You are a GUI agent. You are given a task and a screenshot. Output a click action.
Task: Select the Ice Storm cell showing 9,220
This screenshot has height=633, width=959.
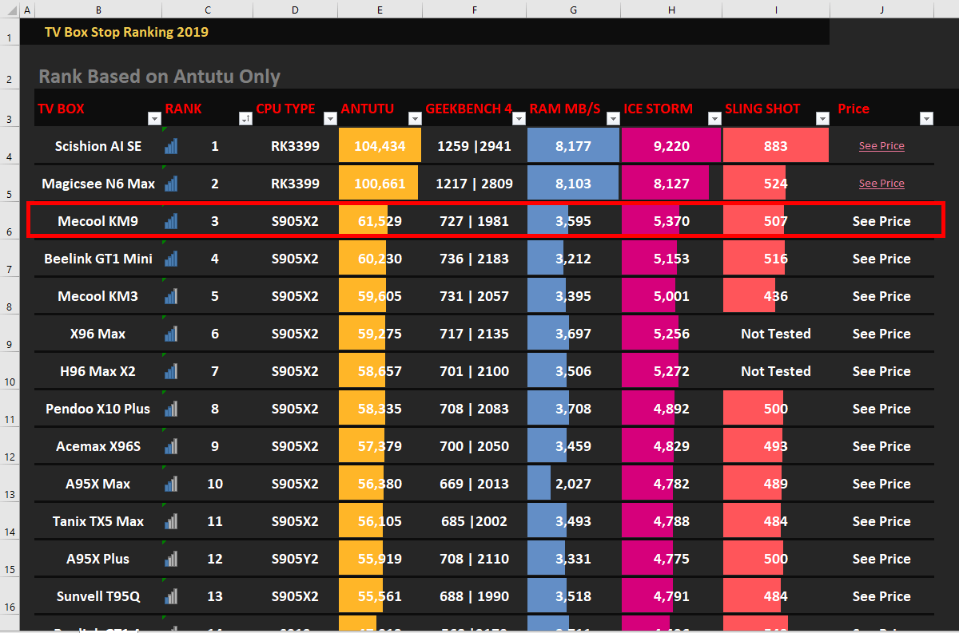pyautogui.click(x=671, y=146)
